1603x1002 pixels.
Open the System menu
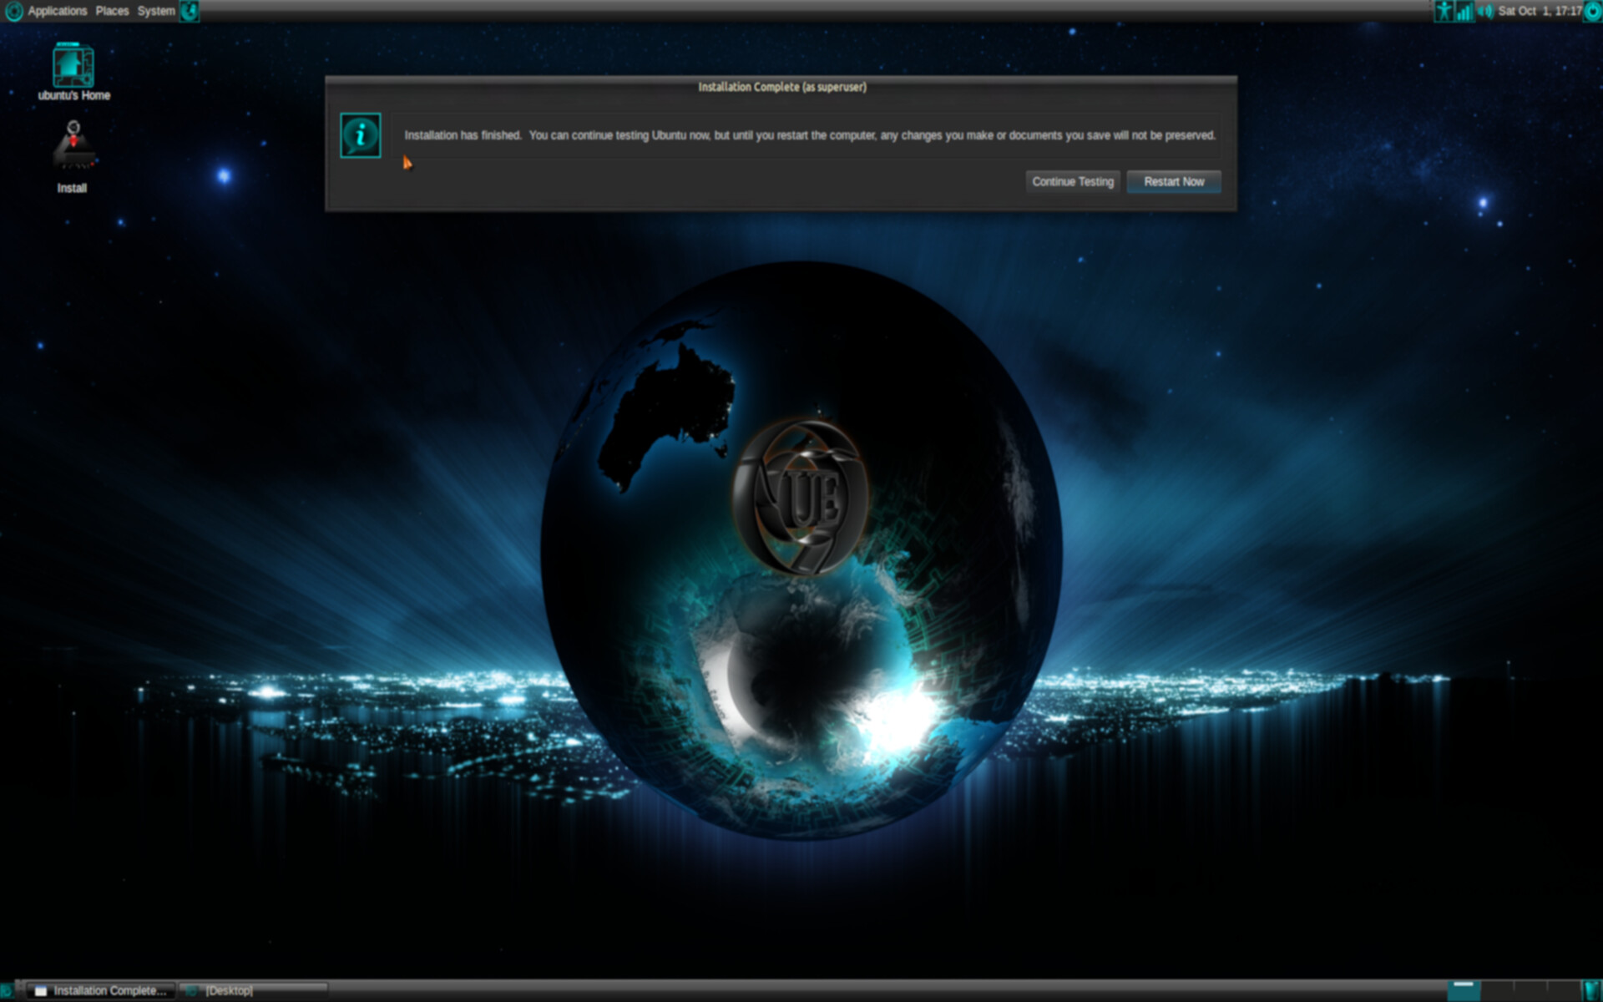pos(156,11)
